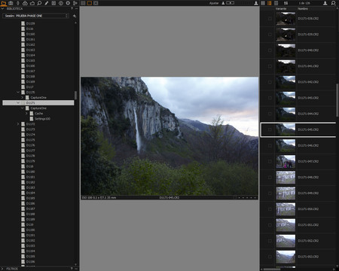339x271 pixels.
Task: Switch browser to highlighted list view icon
Action: point(270,3)
